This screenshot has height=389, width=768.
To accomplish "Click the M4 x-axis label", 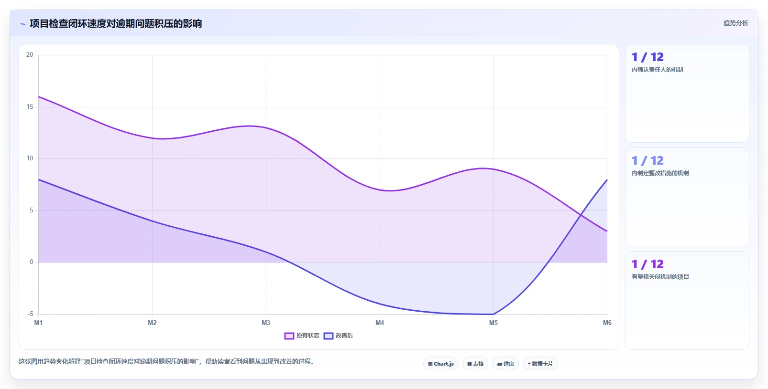I will click(x=380, y=323).
